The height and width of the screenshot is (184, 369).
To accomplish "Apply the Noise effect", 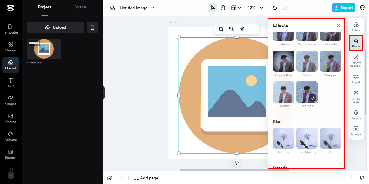I will [x=307, y=61].
